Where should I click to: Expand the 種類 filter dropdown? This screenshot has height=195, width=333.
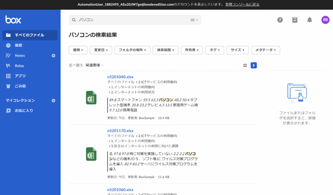tap(78, 50)
